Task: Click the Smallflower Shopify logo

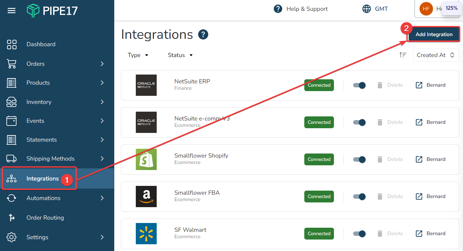Action: pos(146,159)
